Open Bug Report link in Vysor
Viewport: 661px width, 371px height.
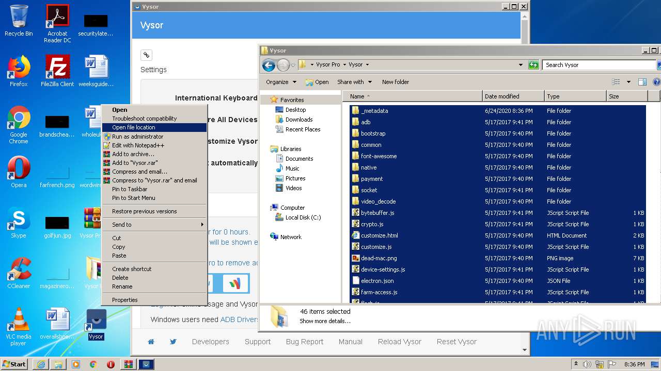[x=305, y=342]
